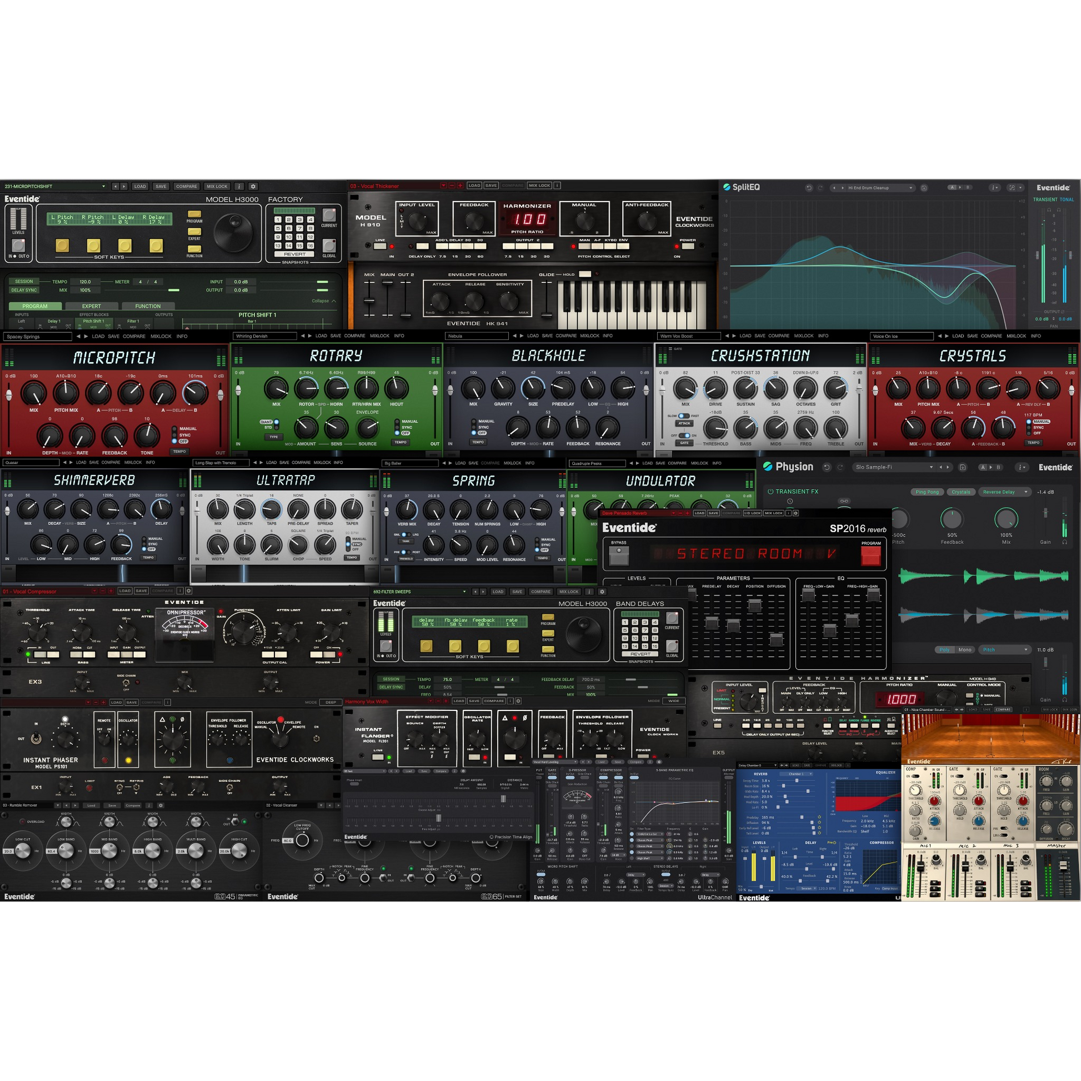
Task: Solo the Transient band headphone icon in SplitEQ
Action: point(1049,209)
